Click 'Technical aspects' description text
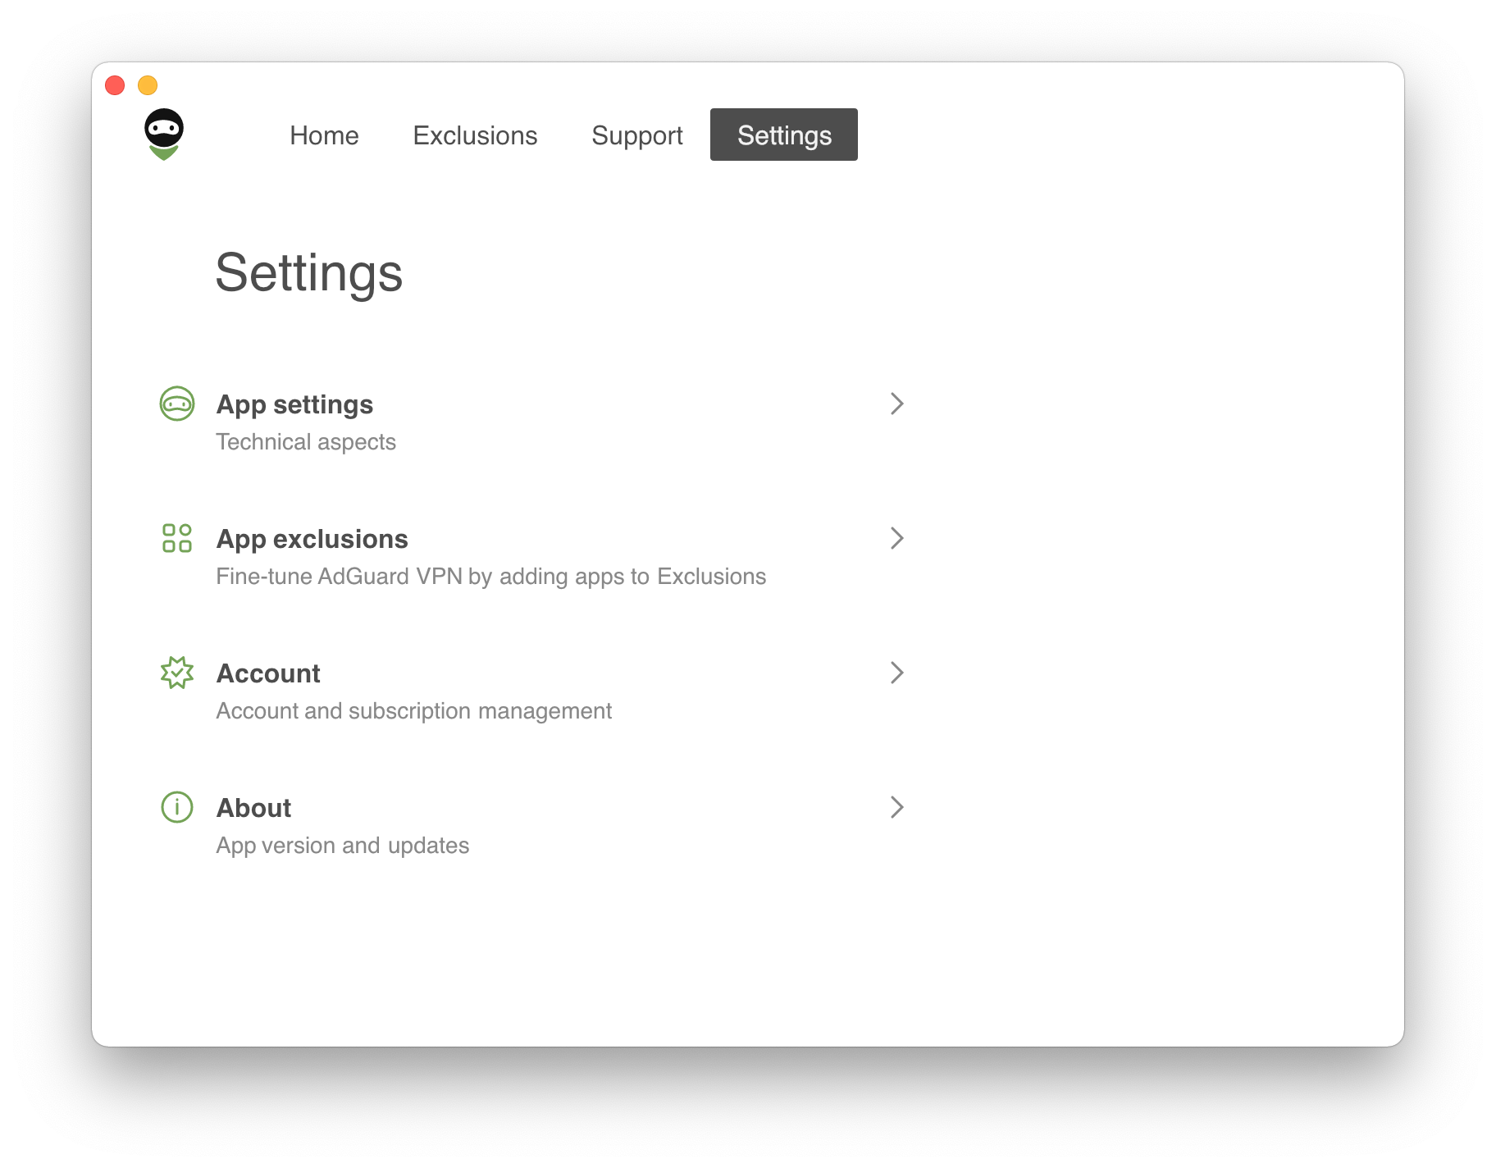Image resolution: width=1496 pixels, height=1168 pixels. 306,442
